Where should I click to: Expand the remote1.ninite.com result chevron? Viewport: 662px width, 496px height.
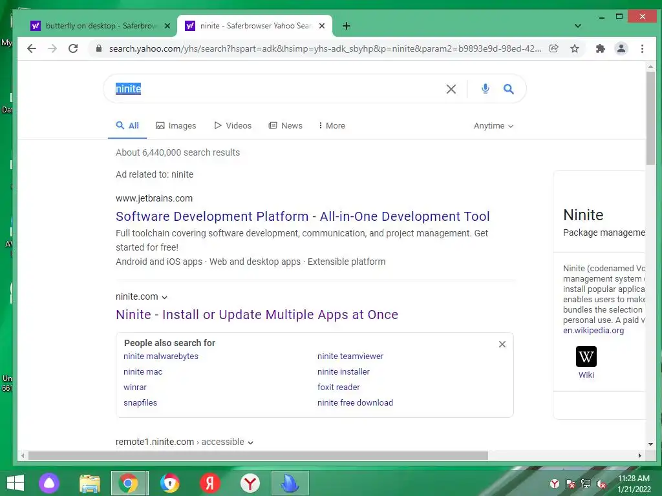pos(250,442)
